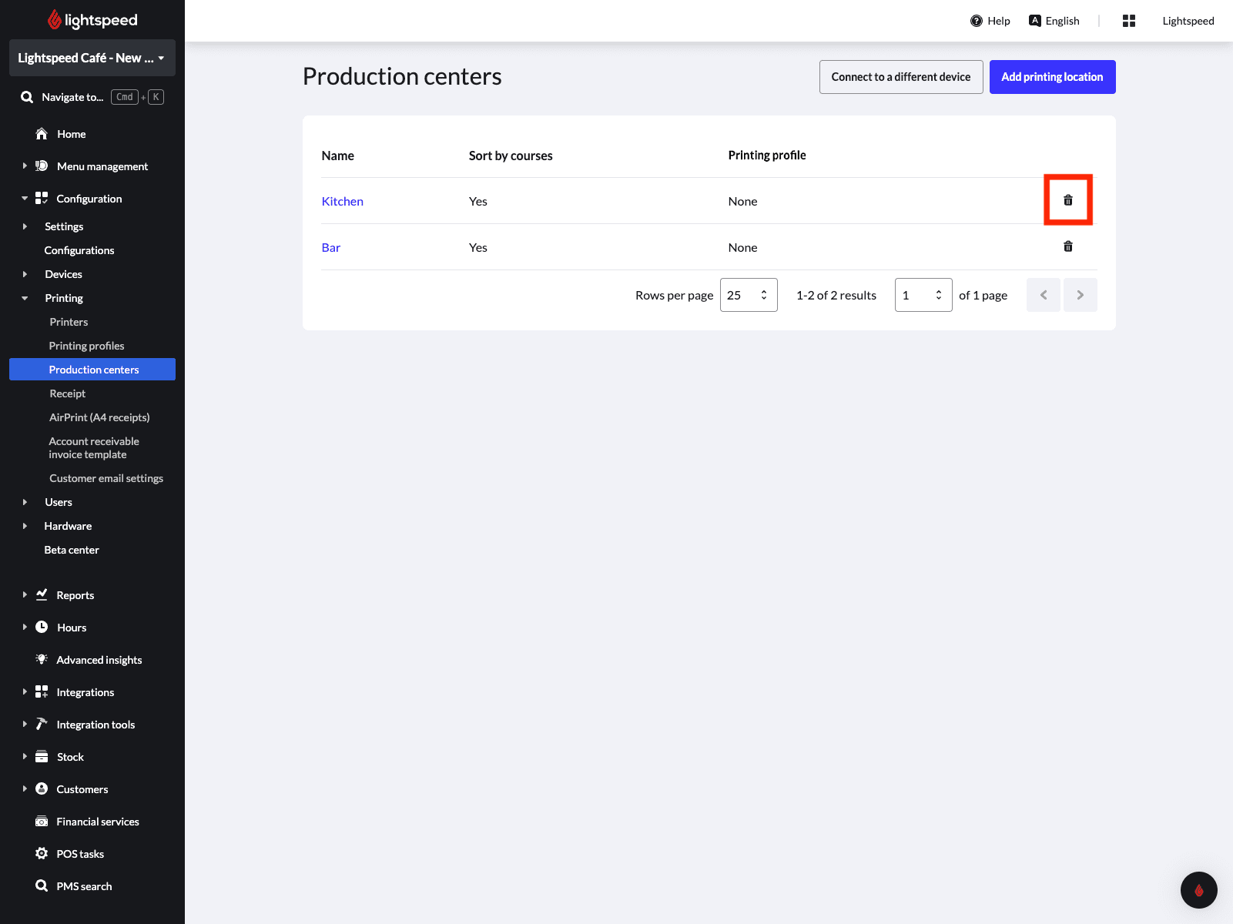Click Connect to a different device

pos(901,77)
